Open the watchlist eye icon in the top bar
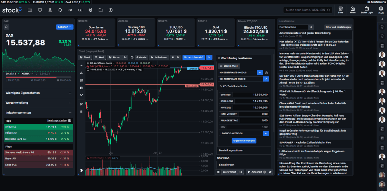The image size is (387, 191). (70, 10)
